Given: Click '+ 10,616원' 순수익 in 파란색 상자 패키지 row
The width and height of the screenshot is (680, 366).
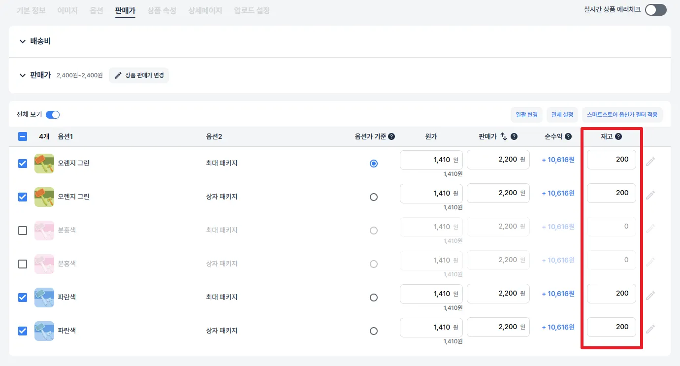Looking at the screenshot, I should 558,328.
